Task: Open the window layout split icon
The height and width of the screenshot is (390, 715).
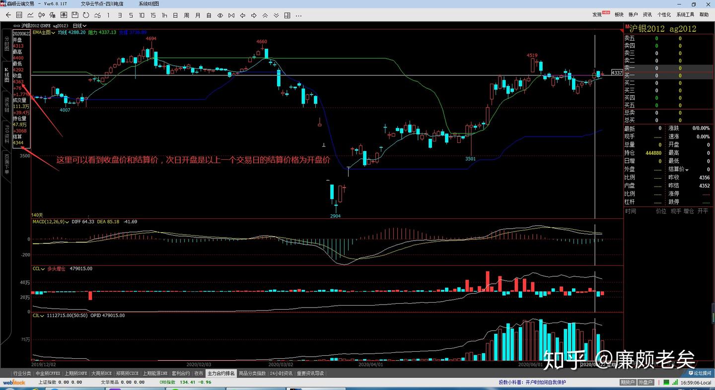Action: pyautogui.click(x=288, y=15)
